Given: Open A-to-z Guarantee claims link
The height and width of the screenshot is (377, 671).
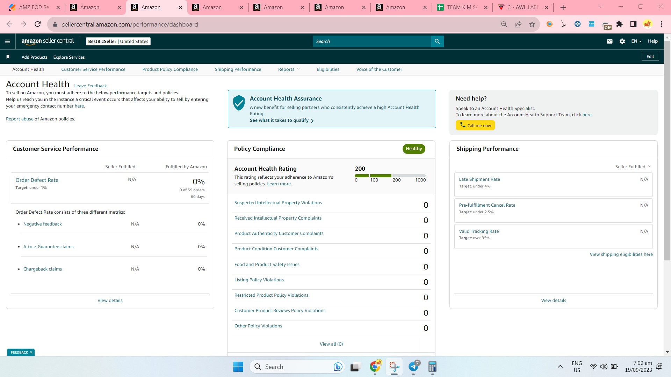Looking at the screenshot, I should click(x=49, y=247).
